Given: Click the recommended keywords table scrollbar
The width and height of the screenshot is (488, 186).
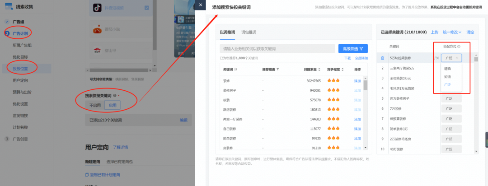Looking at the screenshot, I should (x=366, y=85).
